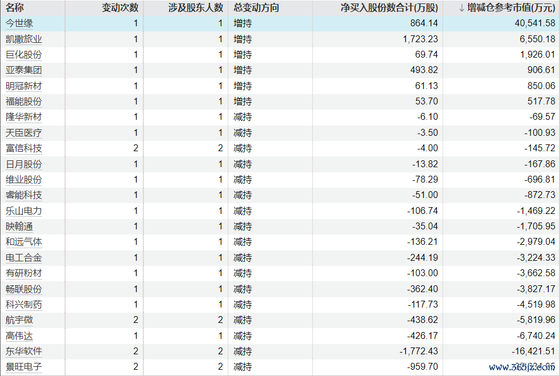Sort by the 涉及股东人数 column header
The width and height of the screenshot is (559, 376).
pyautogui.click(x=196, y=8)
